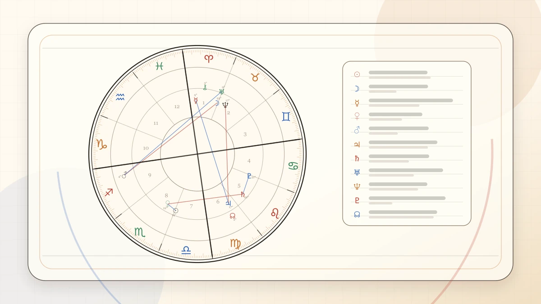
Task: Select the Virgo sign on the wheel
Action: tap(235, 244)
